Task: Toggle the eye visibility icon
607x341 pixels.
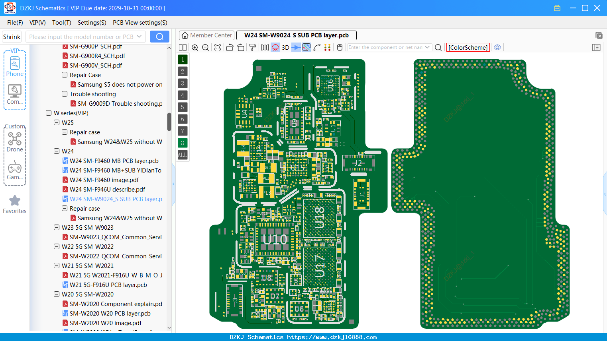Action: tap(497, 47)
